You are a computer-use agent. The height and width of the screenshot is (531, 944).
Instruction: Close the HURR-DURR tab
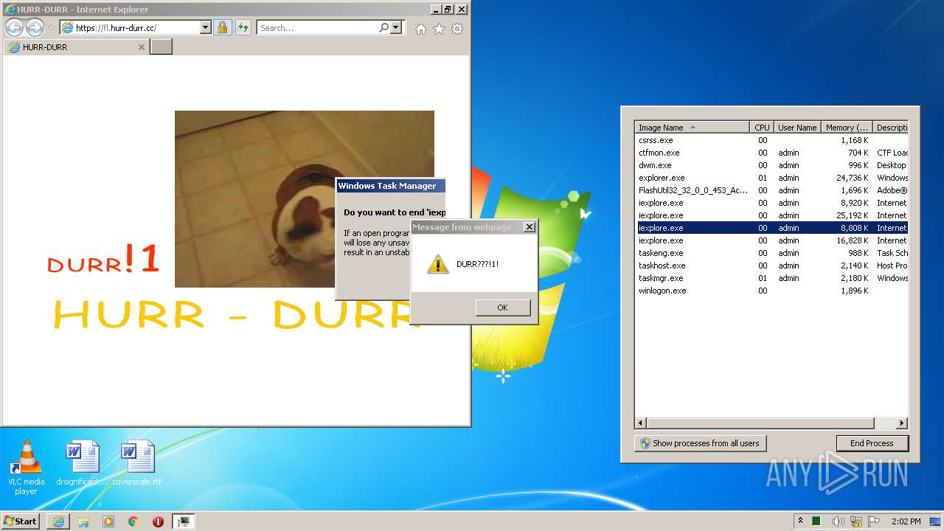pyautogui.click(x=142, y=47)
